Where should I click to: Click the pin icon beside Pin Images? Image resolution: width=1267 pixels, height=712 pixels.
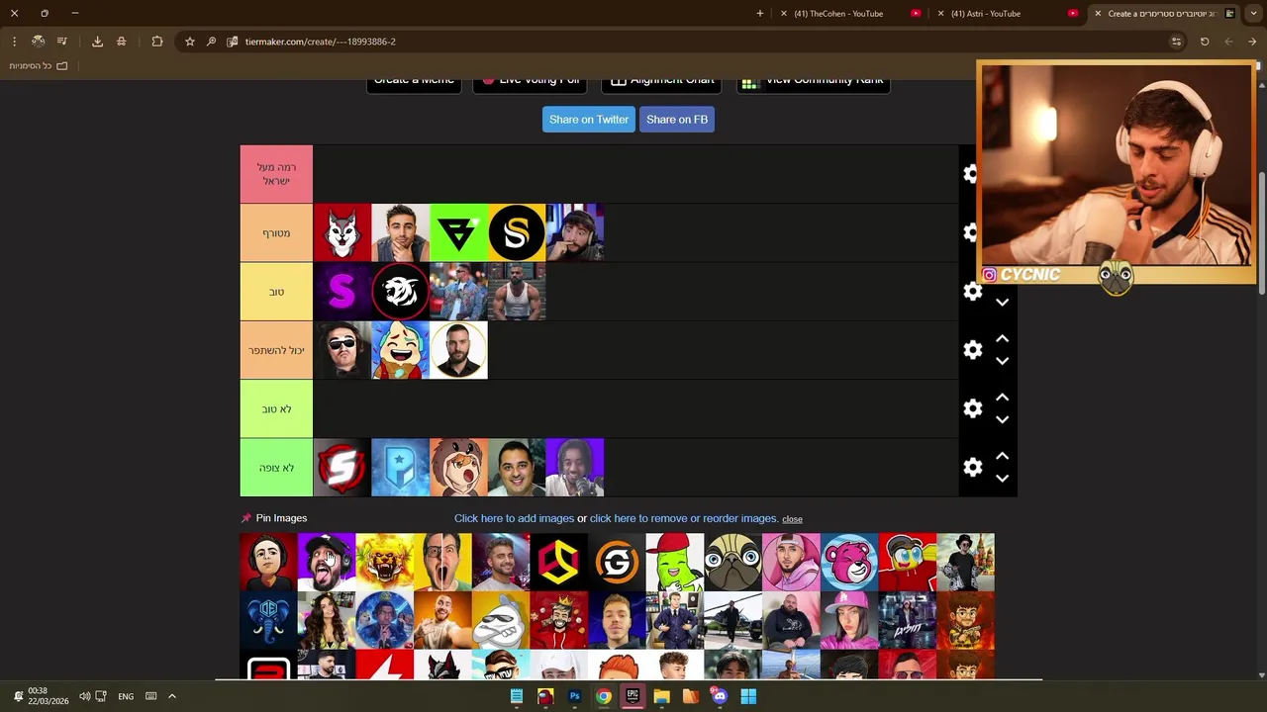point(246,518)
